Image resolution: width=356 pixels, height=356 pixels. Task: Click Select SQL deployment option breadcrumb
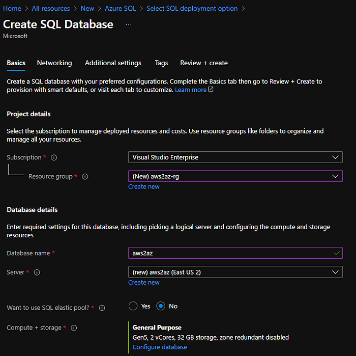[x=192, y=9]
